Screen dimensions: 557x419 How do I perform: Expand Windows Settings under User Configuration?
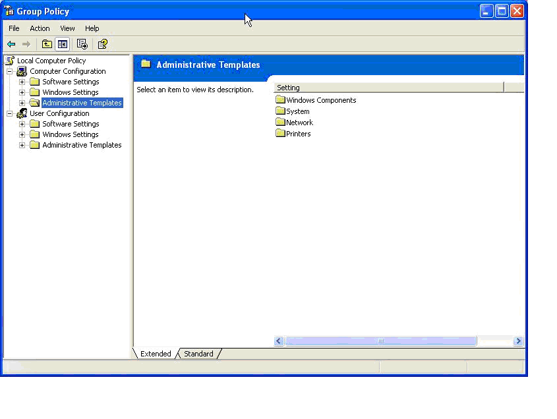pyautogui.click(x=22, y=134)
